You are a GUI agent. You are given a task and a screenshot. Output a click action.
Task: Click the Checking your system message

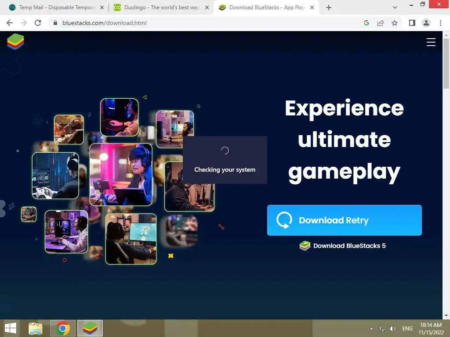[x=225, y=170]
